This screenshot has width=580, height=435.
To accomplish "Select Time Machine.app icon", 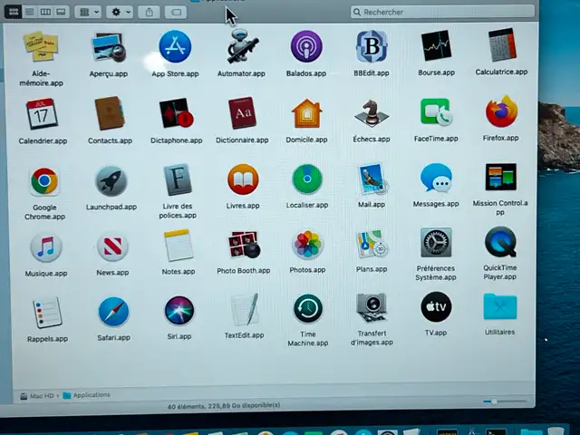I will (308, 309).
